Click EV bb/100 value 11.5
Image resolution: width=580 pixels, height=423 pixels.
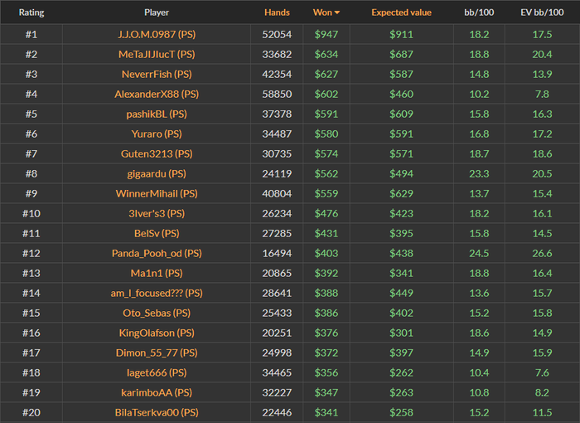[x=542, y=412]
